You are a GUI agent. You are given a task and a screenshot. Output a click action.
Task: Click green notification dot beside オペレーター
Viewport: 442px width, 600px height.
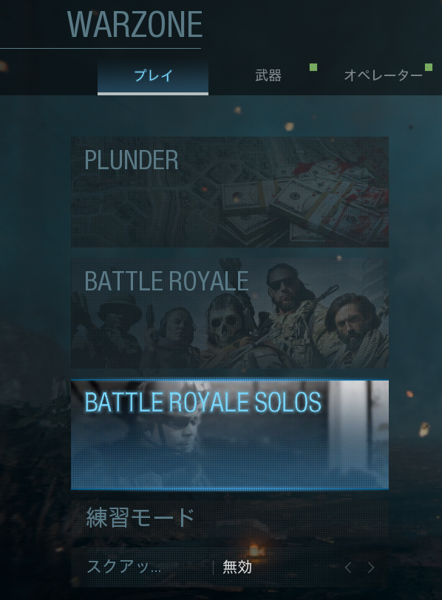click(x=429, y=67)
